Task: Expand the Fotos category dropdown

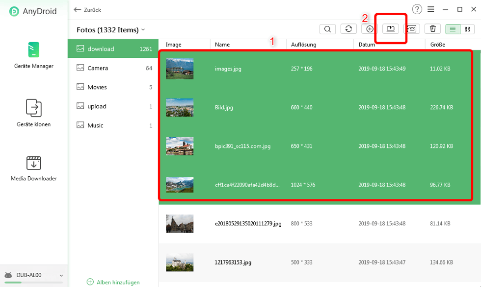Action: click(143, 30)
